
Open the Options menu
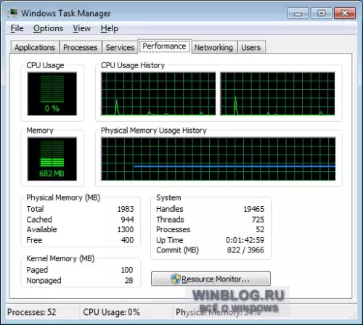[x=48, y=28]
